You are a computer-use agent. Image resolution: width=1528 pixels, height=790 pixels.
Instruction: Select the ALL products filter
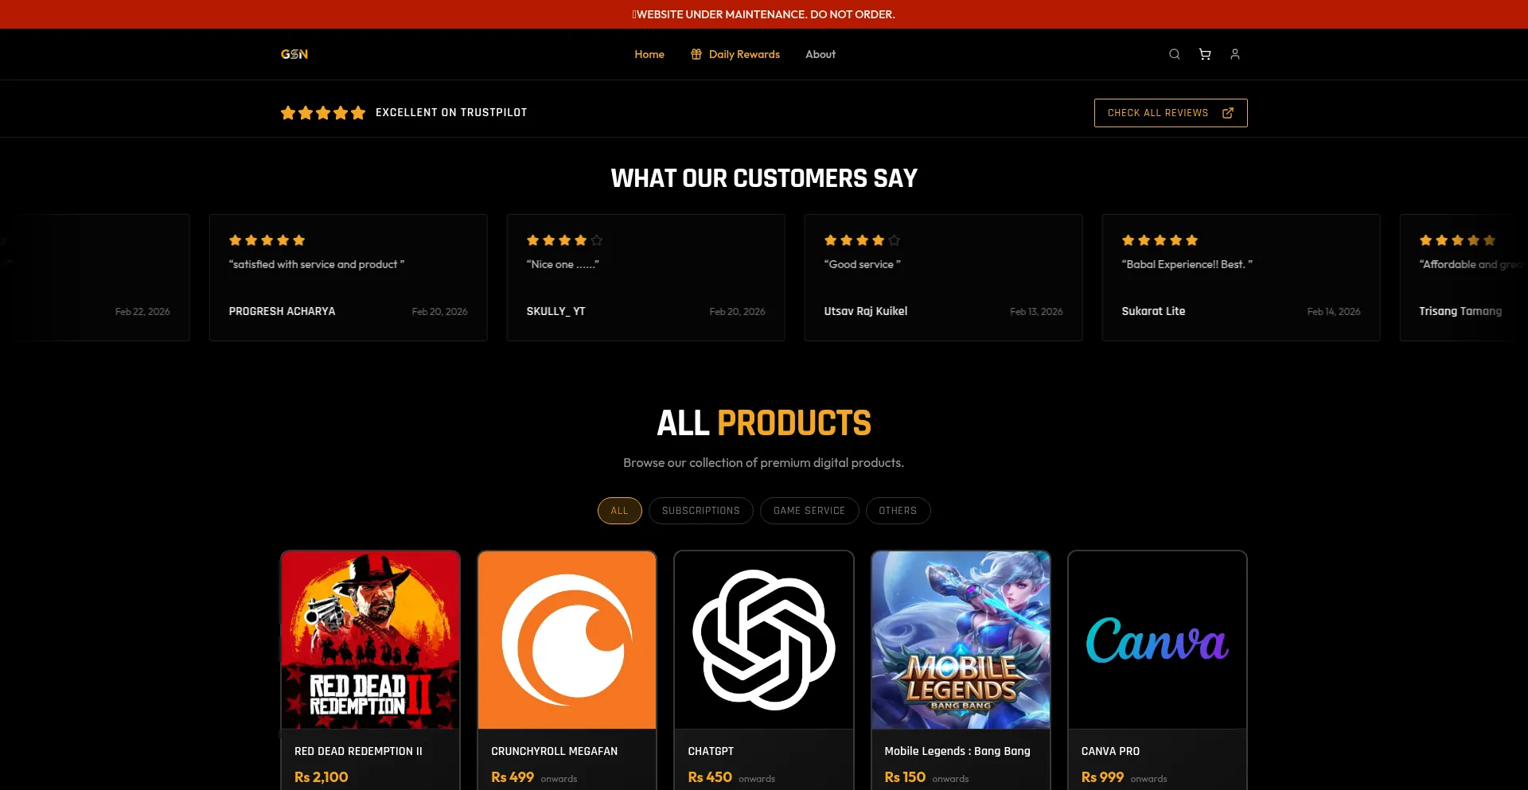pyautogui.click(x=620, y=511)
